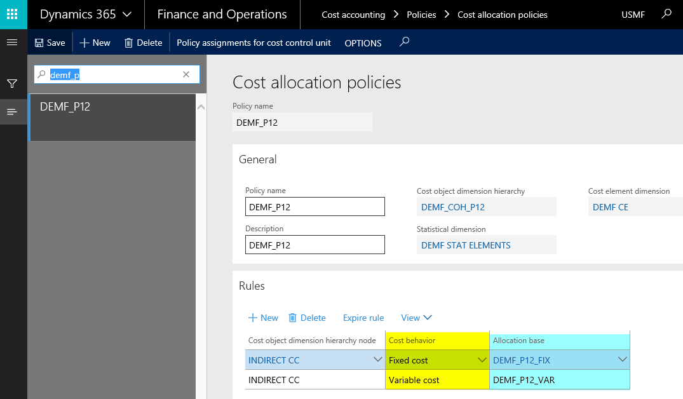Click the Expire rule button
Screen dimensions: 683x399
363,318
